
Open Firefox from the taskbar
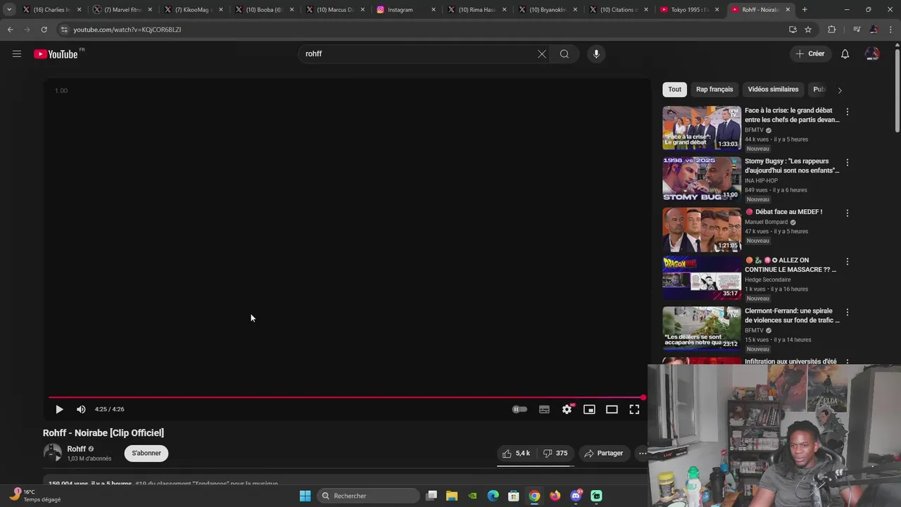pyautogui.click(x=555, y=496)
